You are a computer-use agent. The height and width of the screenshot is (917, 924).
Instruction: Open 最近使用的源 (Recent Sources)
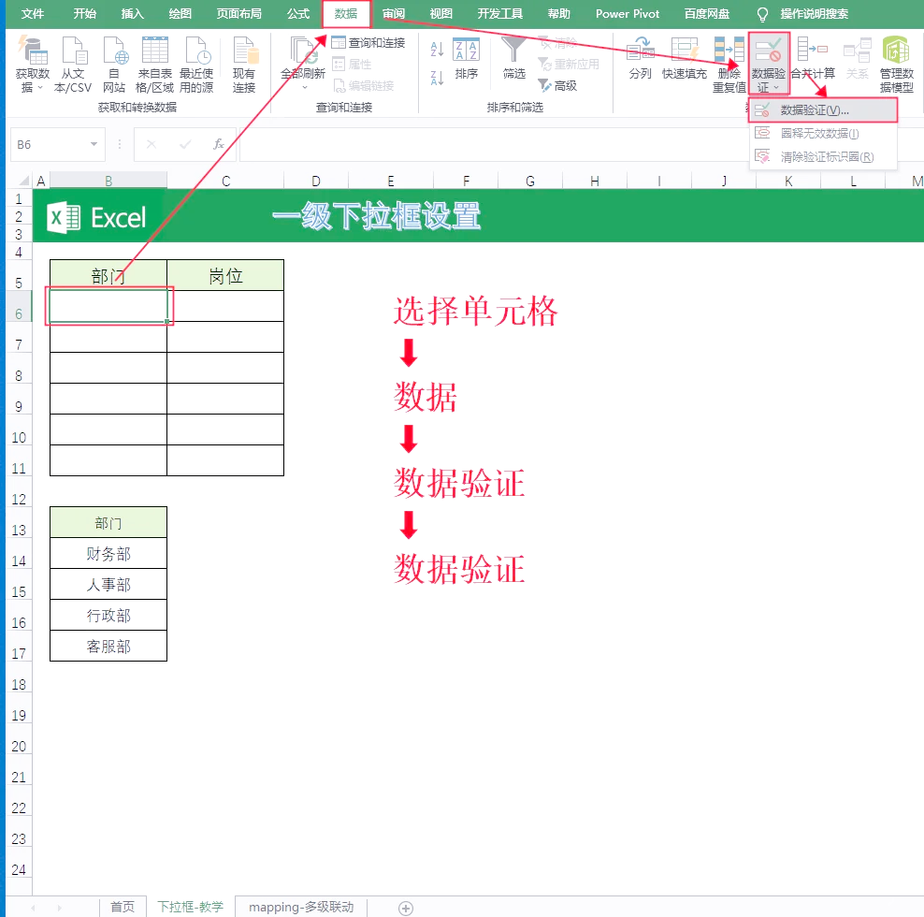tap(196, 51)
